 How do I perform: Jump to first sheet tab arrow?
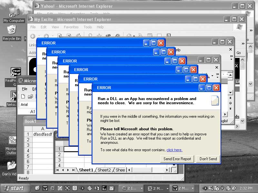(x=57, y=170)
